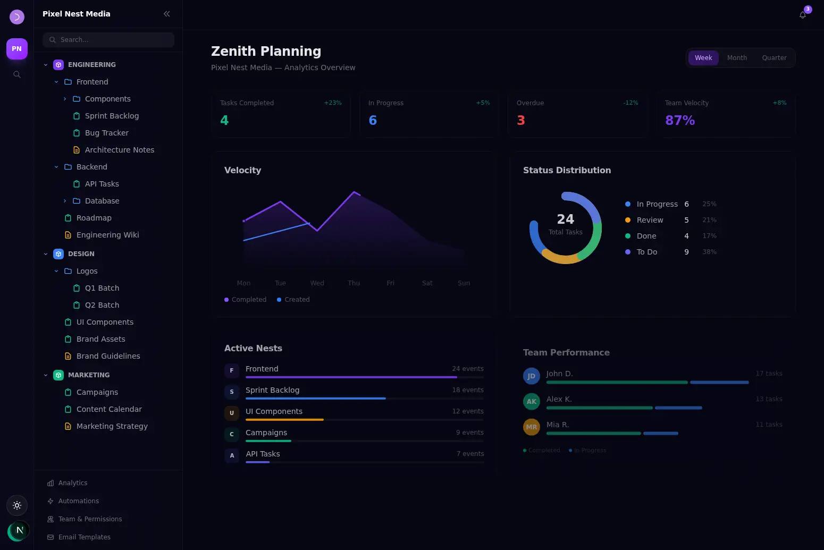
Task: Switch to the Month view tab
Action: 737,58
